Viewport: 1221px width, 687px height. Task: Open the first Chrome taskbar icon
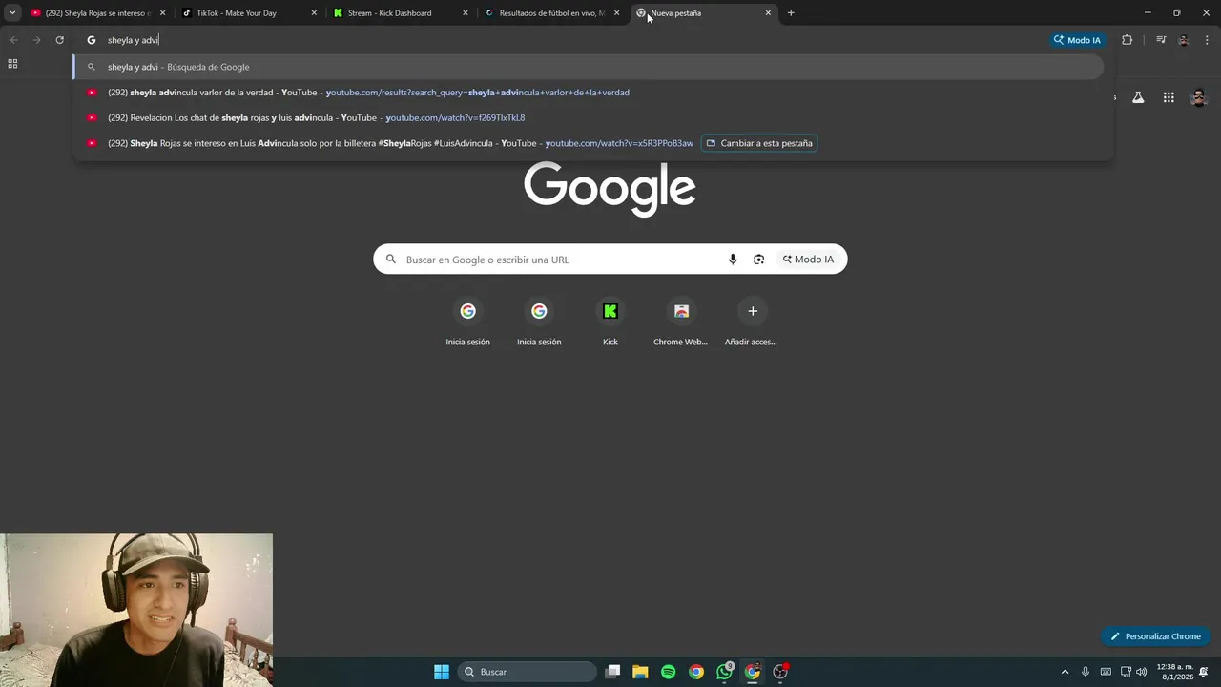tap(696, 672)
